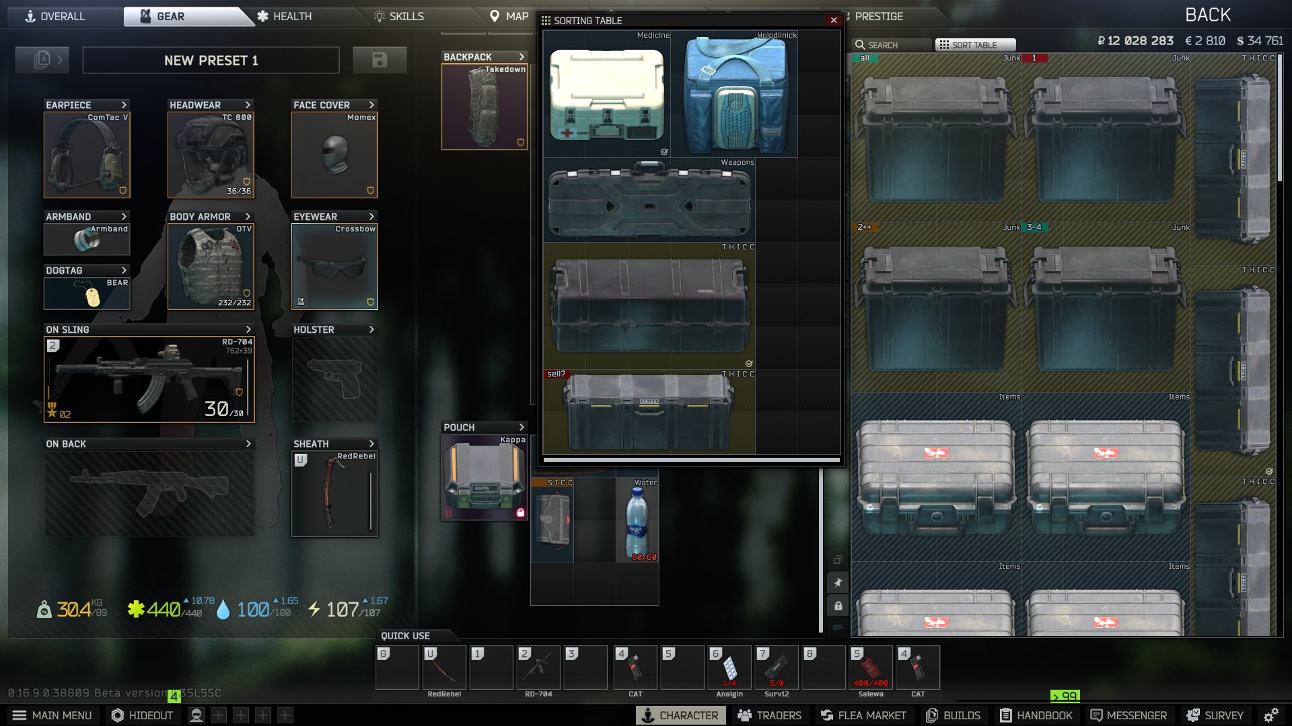Viewport: 1292px width, 726px height.
Task: Select the ComTac V headset in earpiece slot
Action: (x=87, y=155)
